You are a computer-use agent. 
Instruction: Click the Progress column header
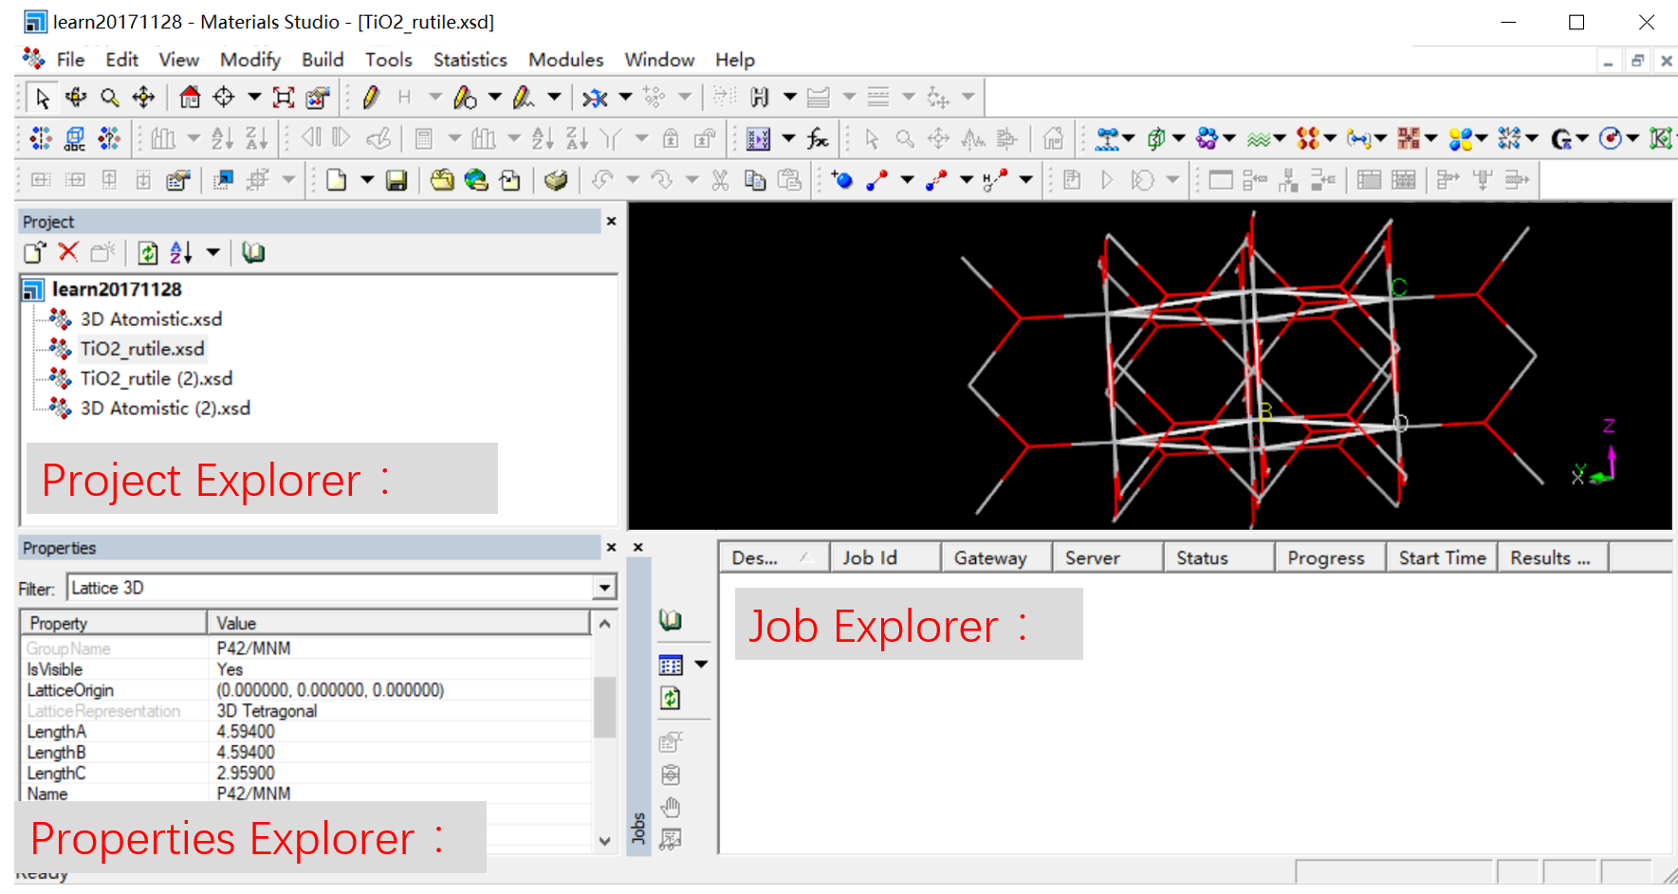[x=1330, y=558]
